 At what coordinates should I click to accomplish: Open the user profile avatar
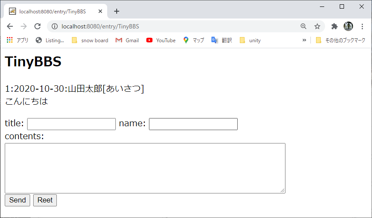(x=348, y=26)
